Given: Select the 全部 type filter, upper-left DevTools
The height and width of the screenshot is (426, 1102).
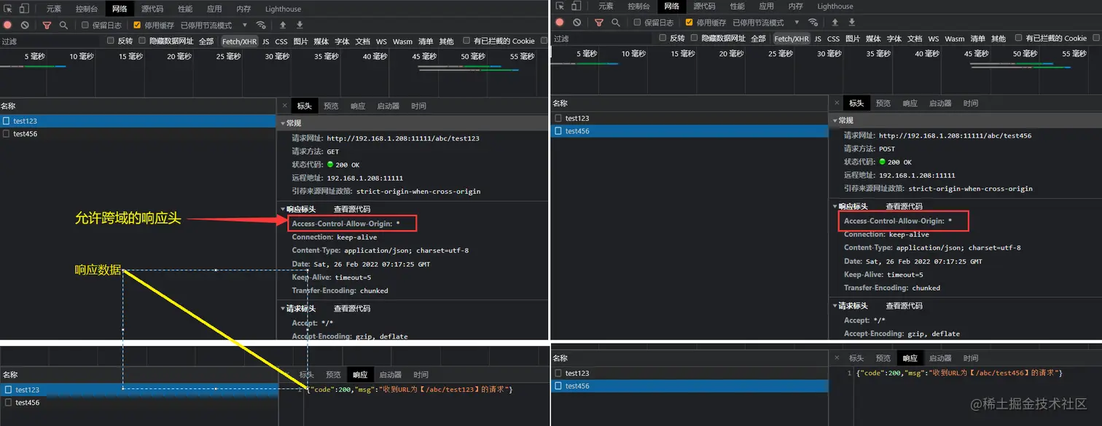Looking at the screenshot, I should 206,42.
